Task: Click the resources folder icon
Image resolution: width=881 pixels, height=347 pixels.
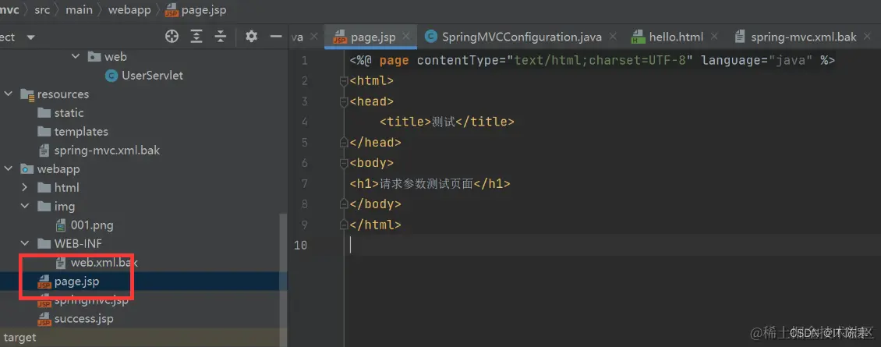Action: [27, 94]
